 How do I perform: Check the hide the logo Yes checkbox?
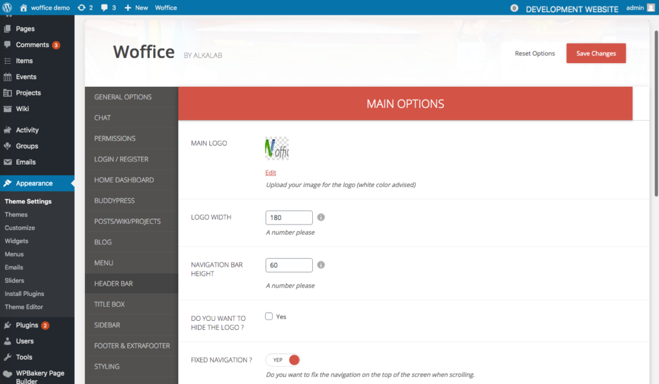point(269,316)
